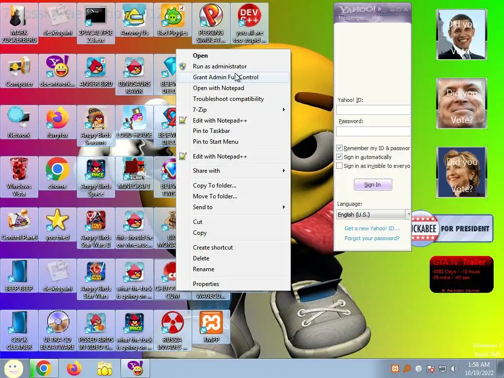Screen dimensions: 504x378
Task: Choose 'Run as administrator' from context menu
Action: (x=233, y=66)
